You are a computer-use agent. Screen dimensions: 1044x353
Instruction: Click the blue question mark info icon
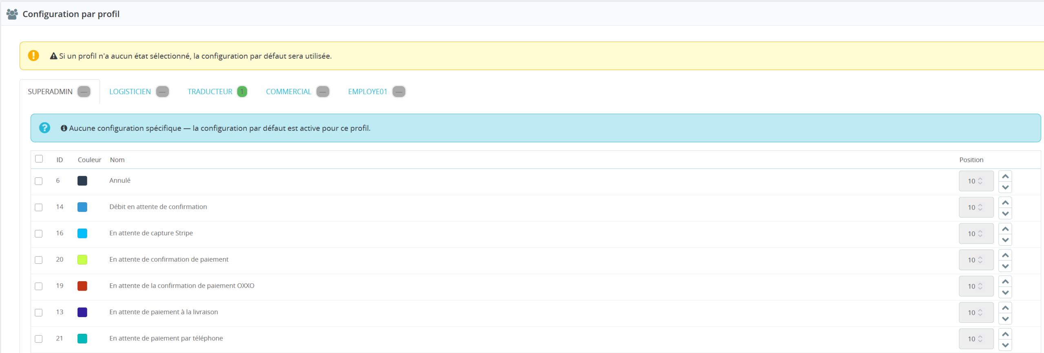(x=44, y=128)
